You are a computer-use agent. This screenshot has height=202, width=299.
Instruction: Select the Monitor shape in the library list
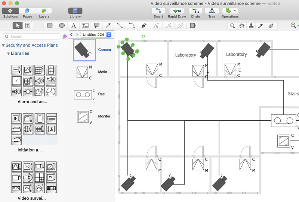[84, 116]
